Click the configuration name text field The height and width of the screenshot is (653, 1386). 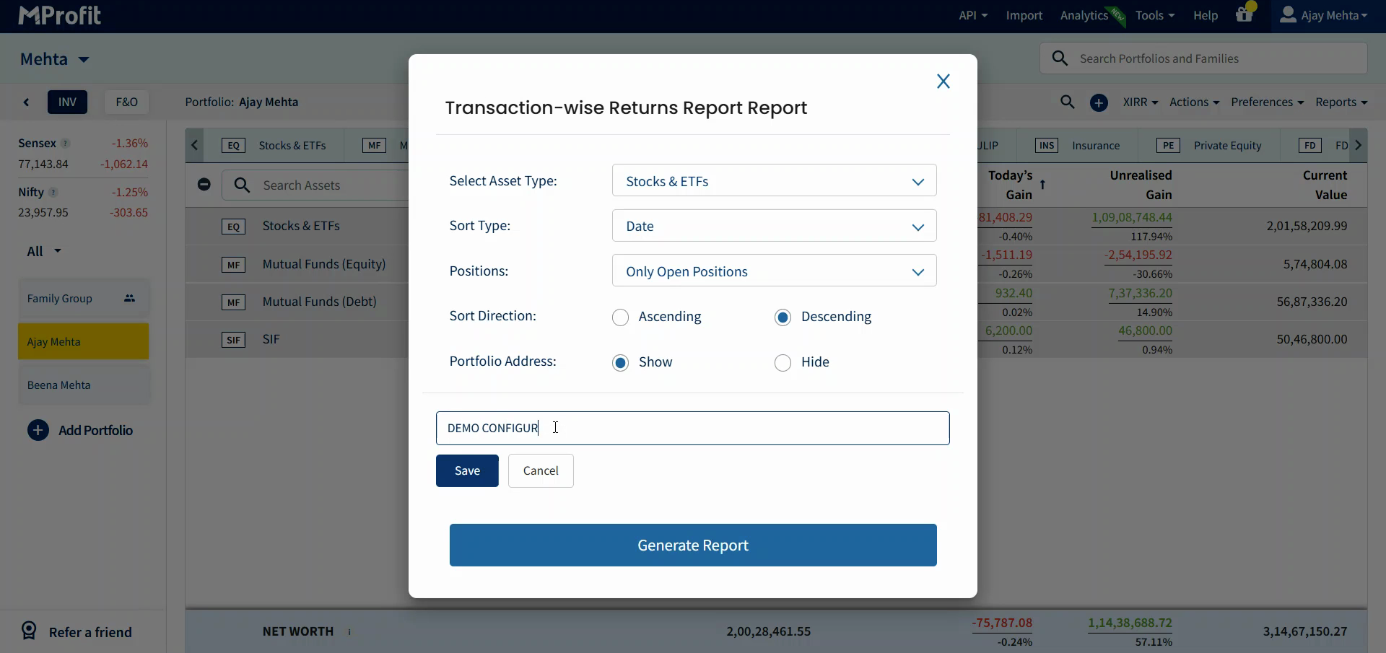722,429
